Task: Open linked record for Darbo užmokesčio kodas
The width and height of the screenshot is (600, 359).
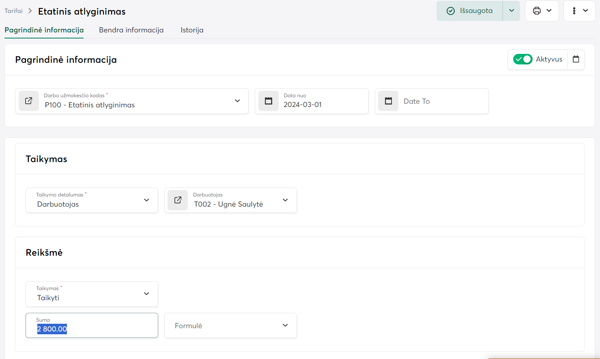Action: 29,101
